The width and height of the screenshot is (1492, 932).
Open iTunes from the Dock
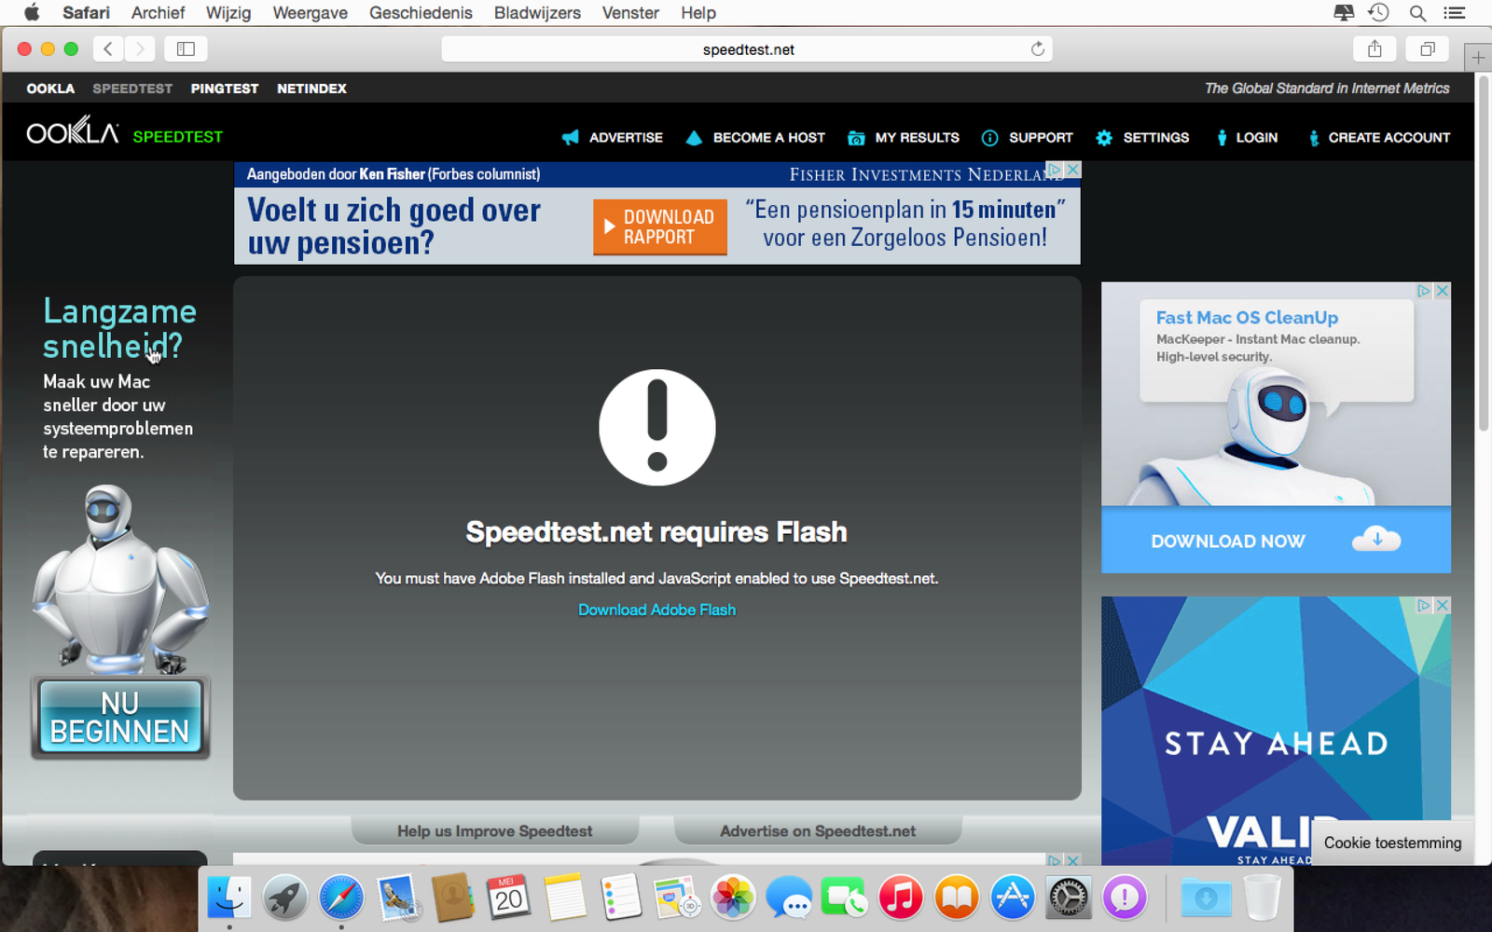click(x=901, y=898)
